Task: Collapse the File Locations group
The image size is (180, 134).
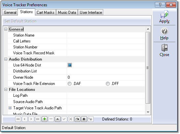Action: (x=6, y=90)
